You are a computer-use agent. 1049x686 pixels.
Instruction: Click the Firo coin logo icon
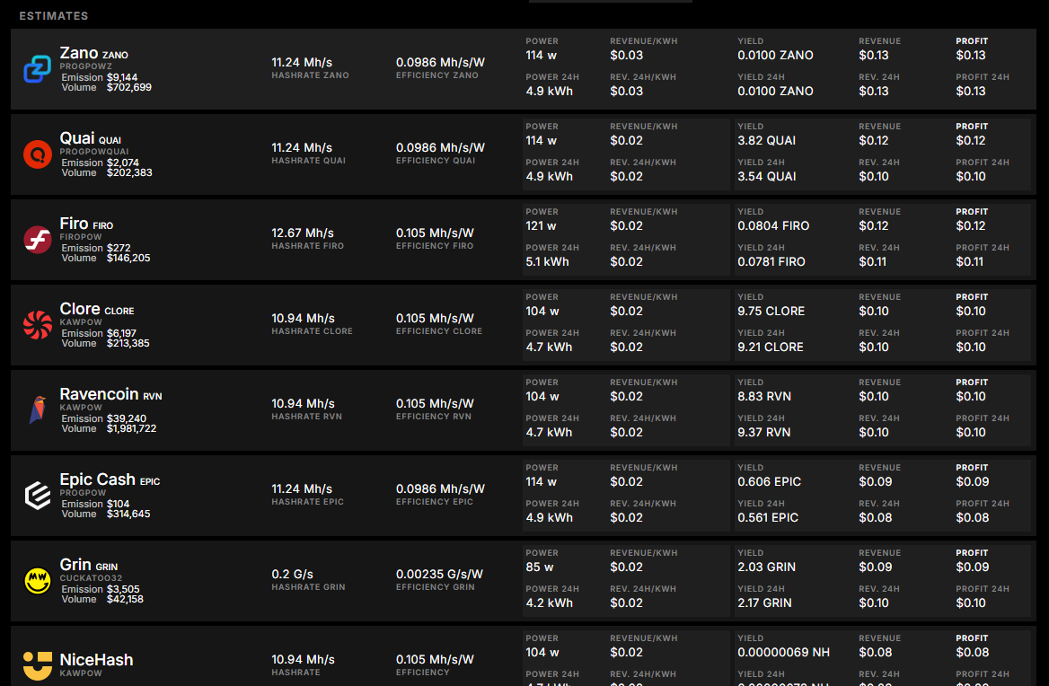click(38, 240)
